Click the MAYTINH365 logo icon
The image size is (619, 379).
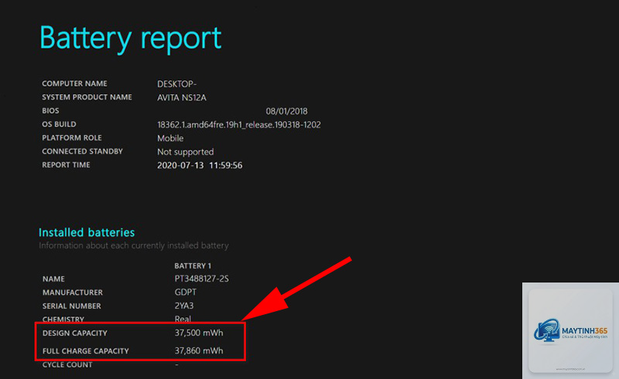pos(547,330)
